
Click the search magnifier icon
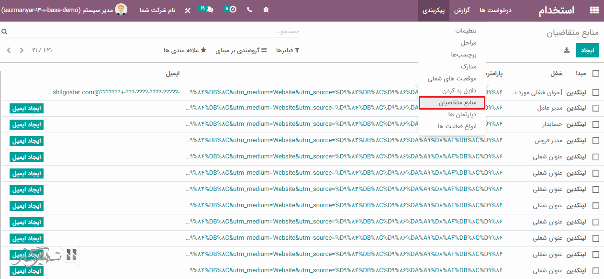4,32
